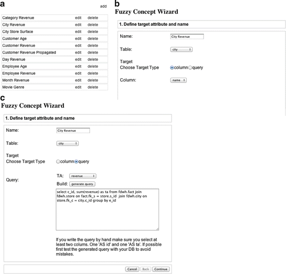Delete the Day Revenue concept
The image size is (286, 274).
tap(93, 59)
